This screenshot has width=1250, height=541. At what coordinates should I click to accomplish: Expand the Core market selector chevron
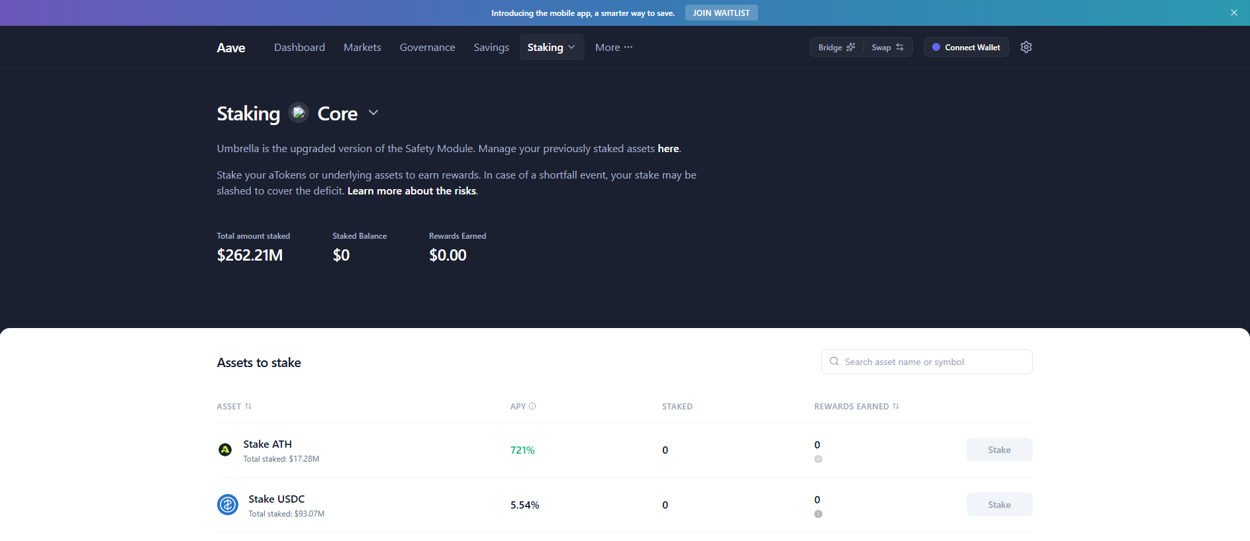coord(373,112)
